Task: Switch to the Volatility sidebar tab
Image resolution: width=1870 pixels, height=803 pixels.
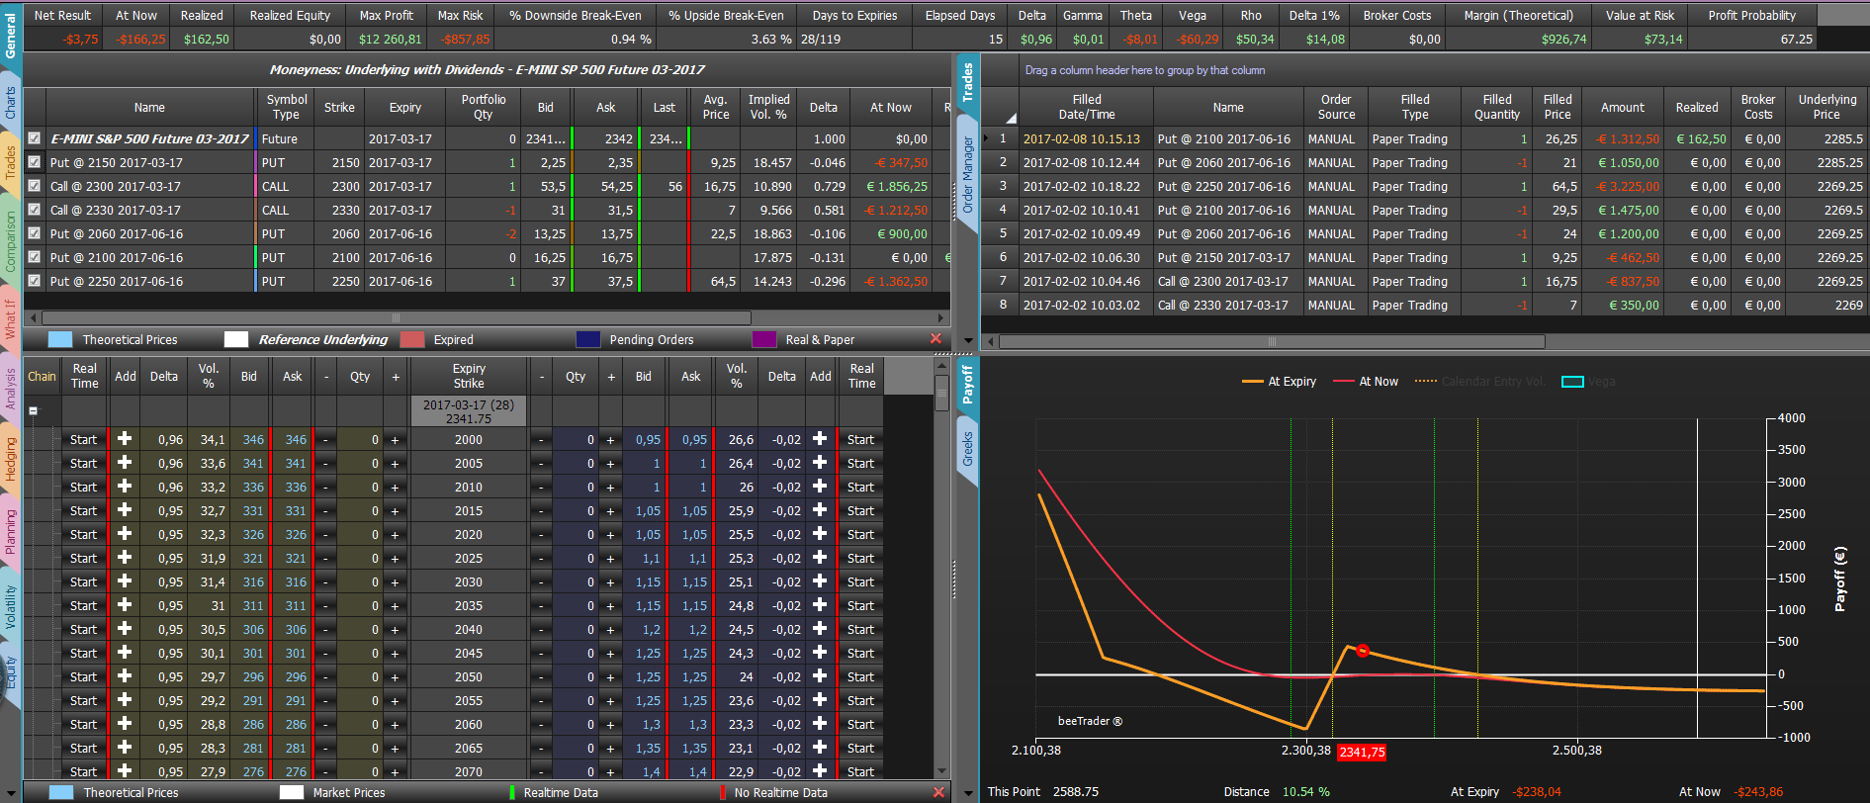Action: coord(11,606)
